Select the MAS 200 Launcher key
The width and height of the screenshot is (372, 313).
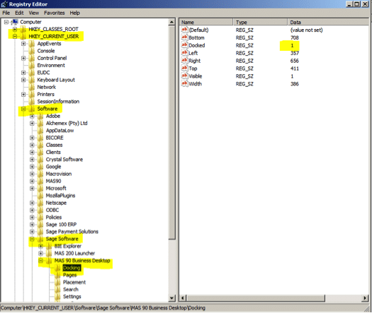click(x=74, y=254)
